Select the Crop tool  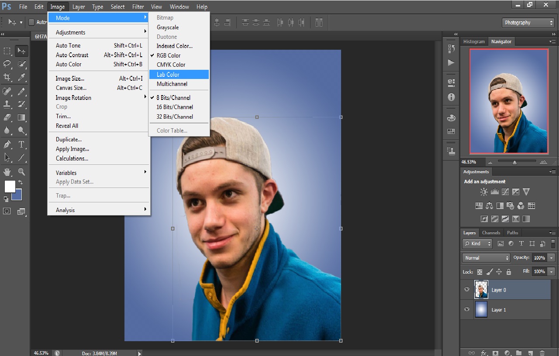pyautogui.click(x=7, y=77)
